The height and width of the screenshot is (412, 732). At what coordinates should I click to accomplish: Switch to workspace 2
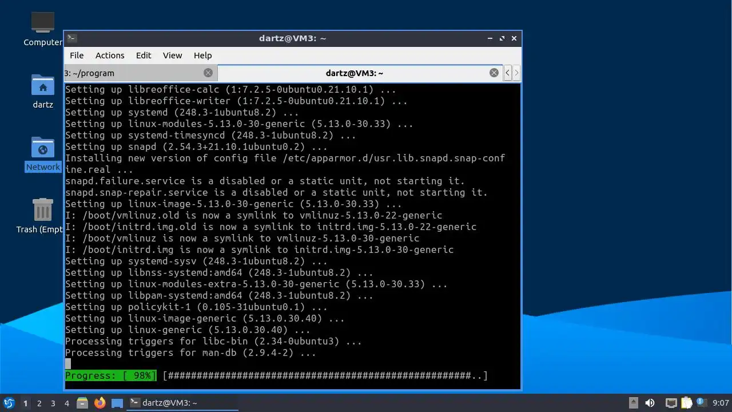(x=39, y=403)
